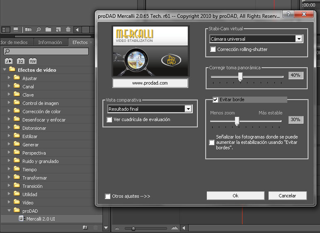Click the trash delete icon in toolbar

click(x=68, y=30)
